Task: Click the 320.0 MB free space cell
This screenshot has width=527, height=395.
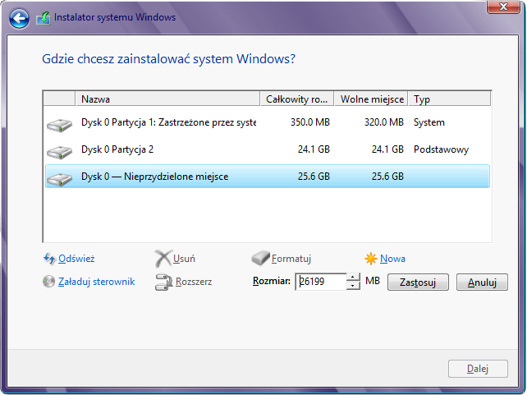Action: [x=384, y=122]
